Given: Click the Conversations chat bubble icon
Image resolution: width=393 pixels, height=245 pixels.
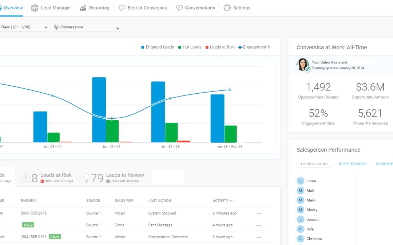Looking at the screenshot, I should point(179,8).
